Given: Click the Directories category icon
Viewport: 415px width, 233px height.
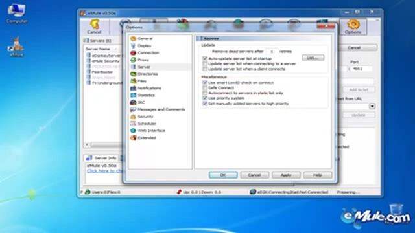Looking at the screenshot, I should click(133, 74).
